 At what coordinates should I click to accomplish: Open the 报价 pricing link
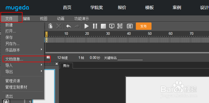pos(122,8)
